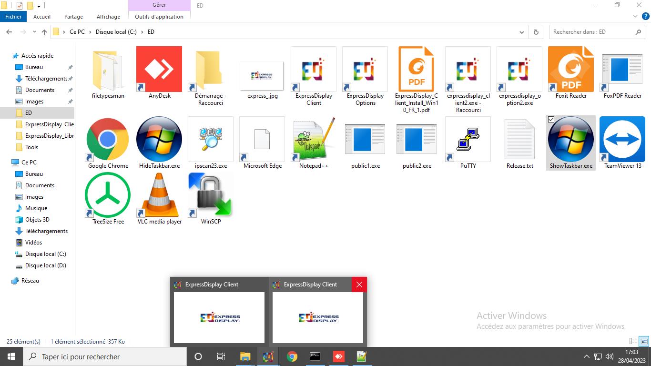Image resolution: width=651 pixels, height=366 pixels.
Task: Select the Foxit Reader icon
Action: point(571,70)
